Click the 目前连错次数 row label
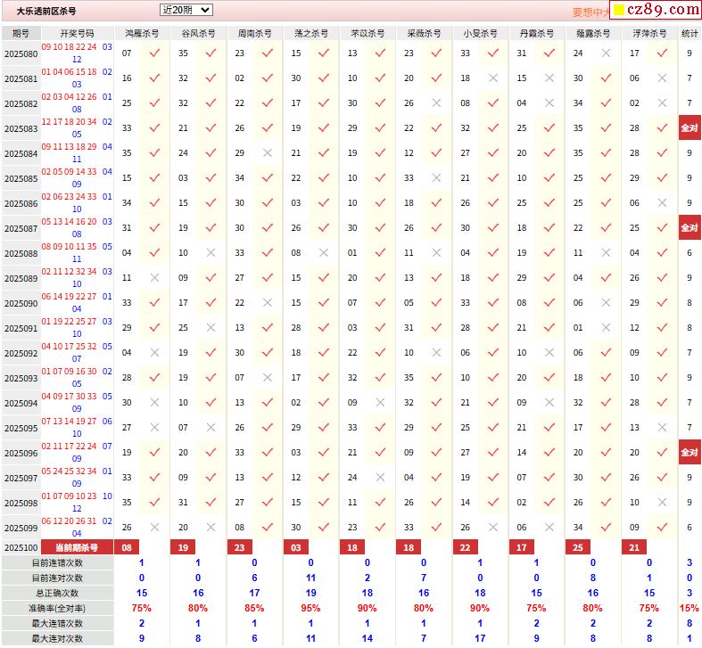Viewport: 702px width, 648px height. coord(57,563)
